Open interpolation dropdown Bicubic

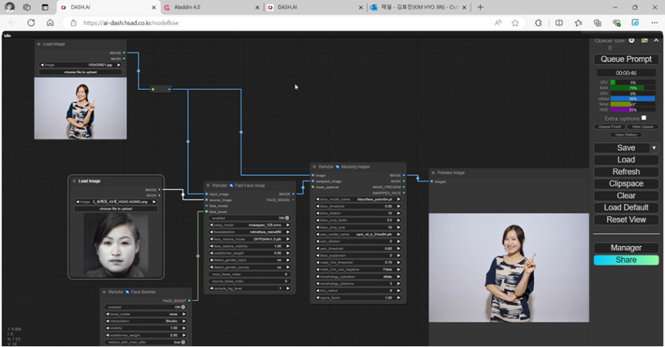pyautogui.click(x=144, y=321)
